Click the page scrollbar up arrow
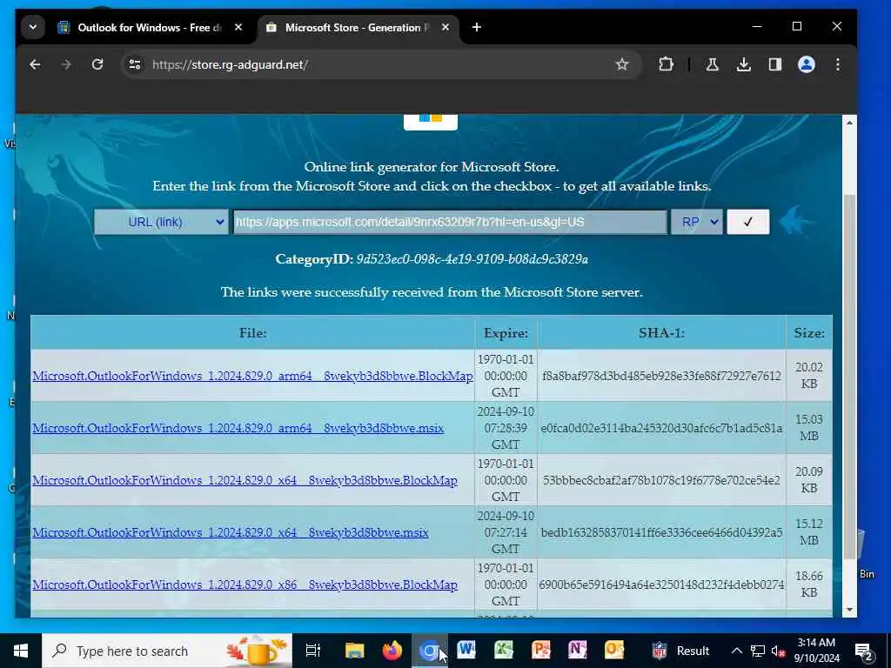891x668 pixels. coord(849,123)
